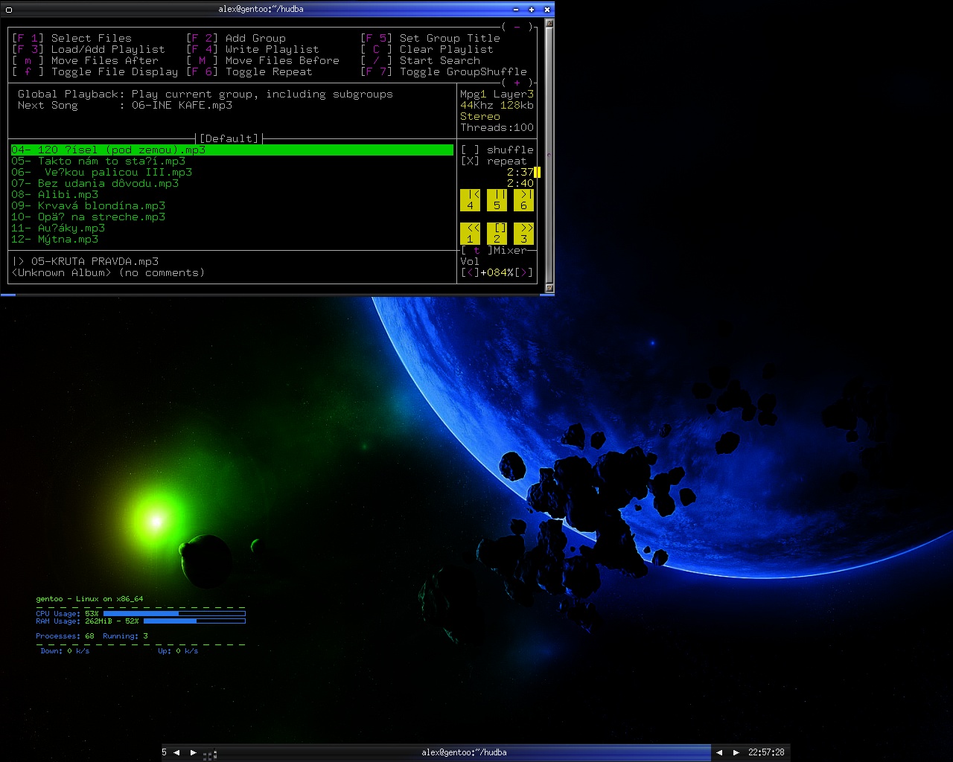Open alex@gentoo:~/hudba task in the taskbar
Screen dimensions: 953x762
(464, 752)
